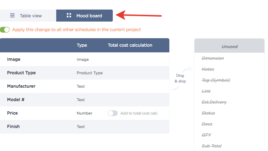This screenshot has width=268, height=151.
Task: Click the Add to total cost calc label
Action: [x=139, y=113]
